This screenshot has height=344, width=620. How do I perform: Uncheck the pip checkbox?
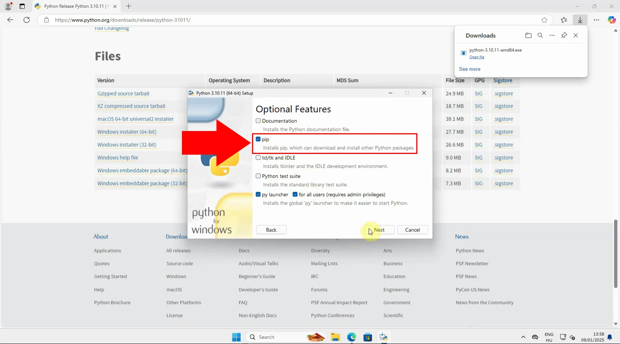point(258,139)
